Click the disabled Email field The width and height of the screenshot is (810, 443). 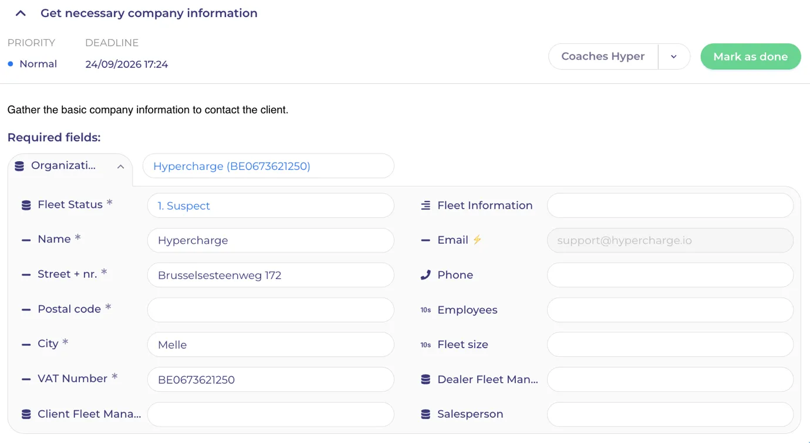point(670,240)
